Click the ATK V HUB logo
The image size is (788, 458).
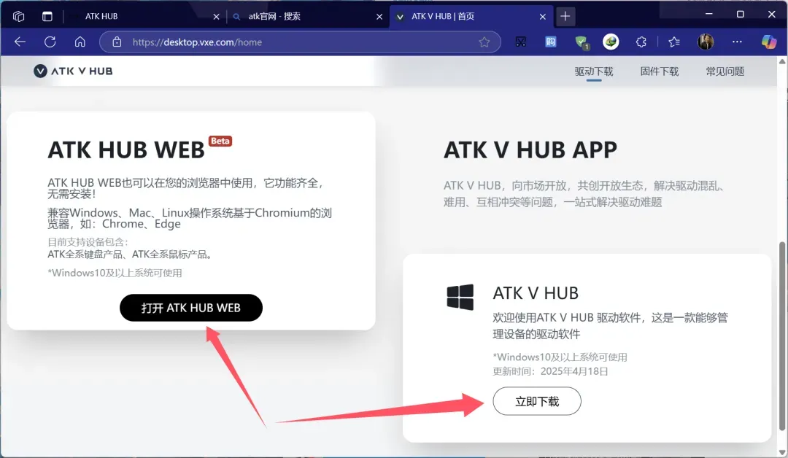coord(73,71)
